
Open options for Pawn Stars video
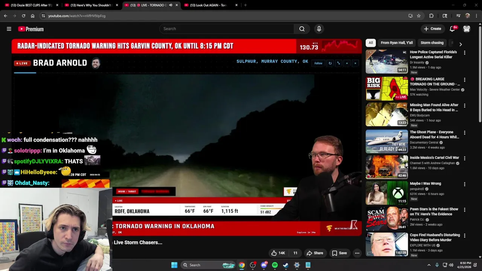tap(465, 210)
